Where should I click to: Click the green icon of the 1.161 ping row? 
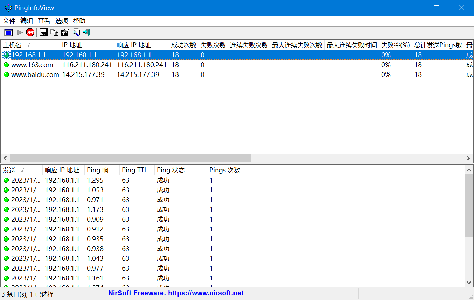coord(6,278)
